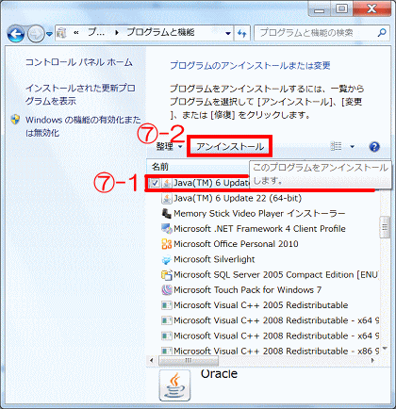This screenshot has width=396, height=409.
Task: Open the recent pages dropdown arrow
Action: pos(49,34)
